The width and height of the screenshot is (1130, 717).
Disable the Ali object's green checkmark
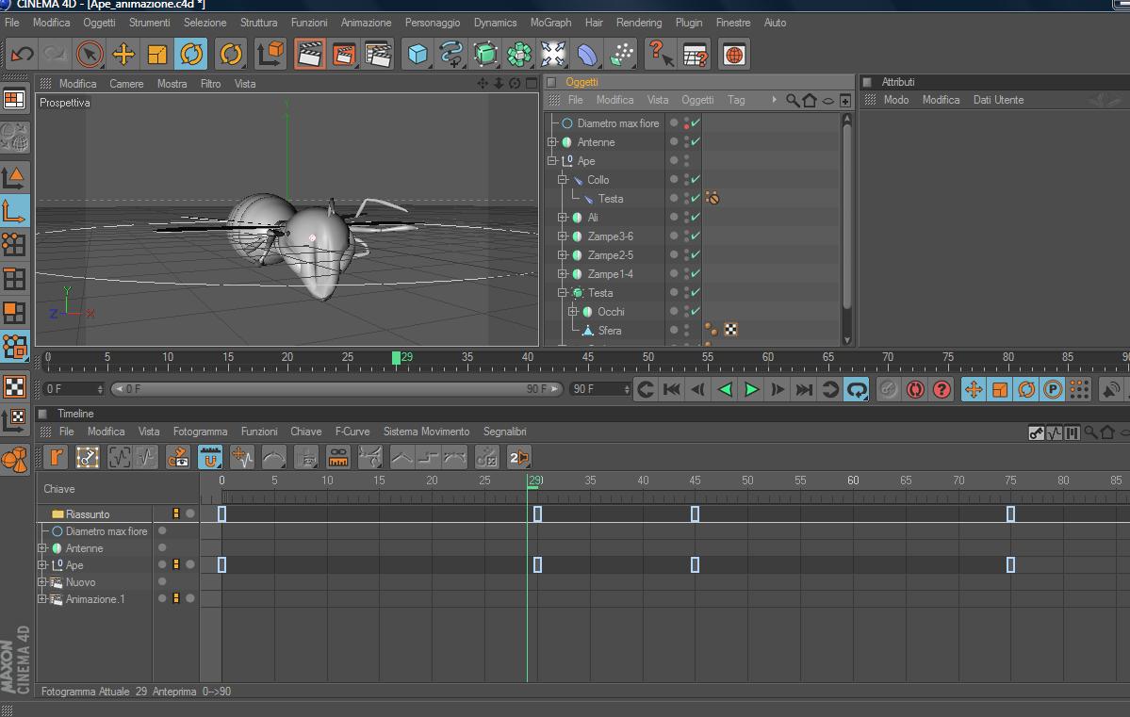[x=695, y=218]
